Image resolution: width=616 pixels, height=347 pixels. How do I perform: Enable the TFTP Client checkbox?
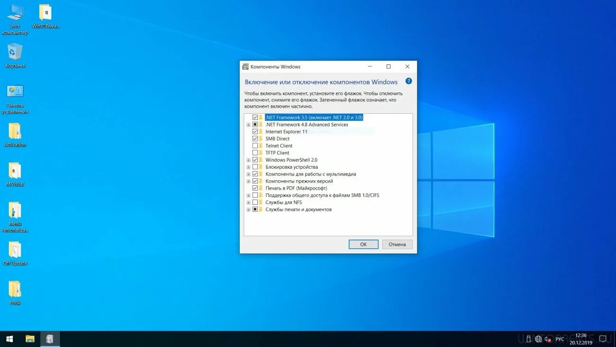(x=255, y=153)
